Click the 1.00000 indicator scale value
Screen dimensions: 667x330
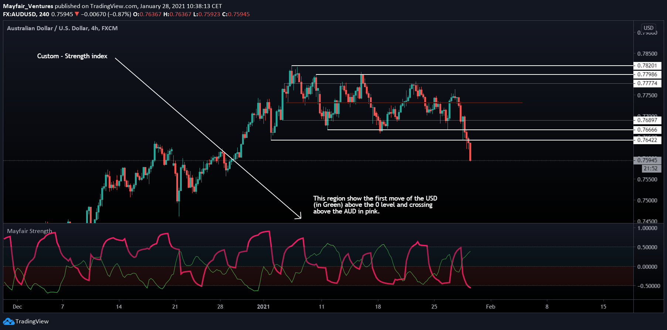point(647,228)
